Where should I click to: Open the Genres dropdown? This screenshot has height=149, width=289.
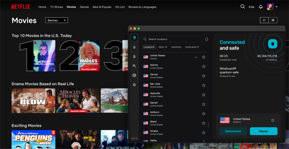[x=56, y=20]
